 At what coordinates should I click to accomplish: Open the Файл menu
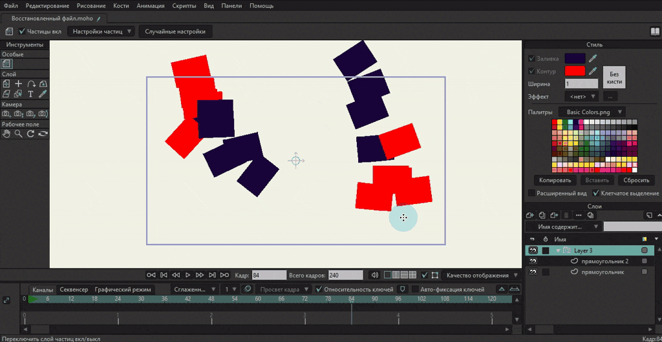click(11, 6)
